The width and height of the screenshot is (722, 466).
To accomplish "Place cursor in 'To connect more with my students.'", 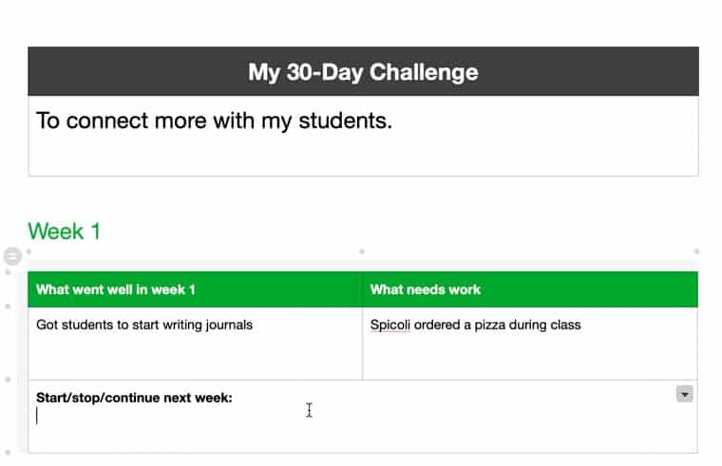I will [x=214, y=121].
